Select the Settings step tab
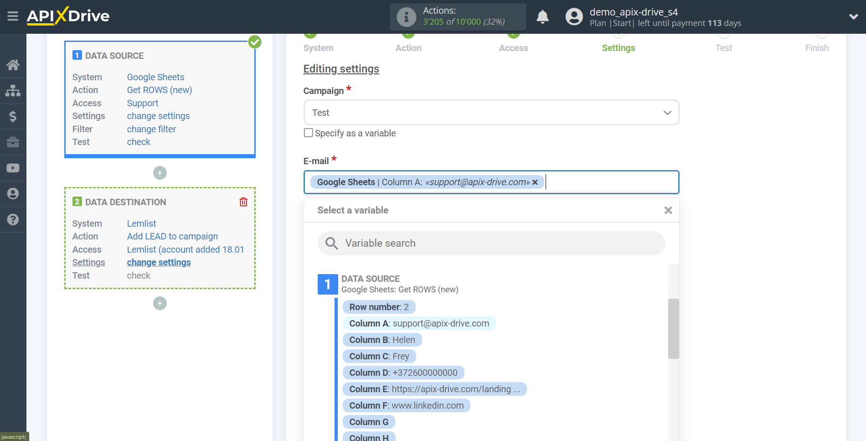Image resolution: width=866 pixels, height=441 pixels. 619,48
